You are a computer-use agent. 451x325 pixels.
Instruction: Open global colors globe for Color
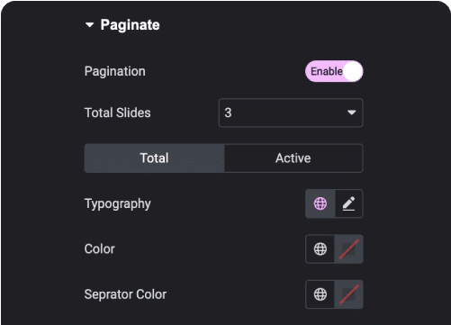pos(320,249)
